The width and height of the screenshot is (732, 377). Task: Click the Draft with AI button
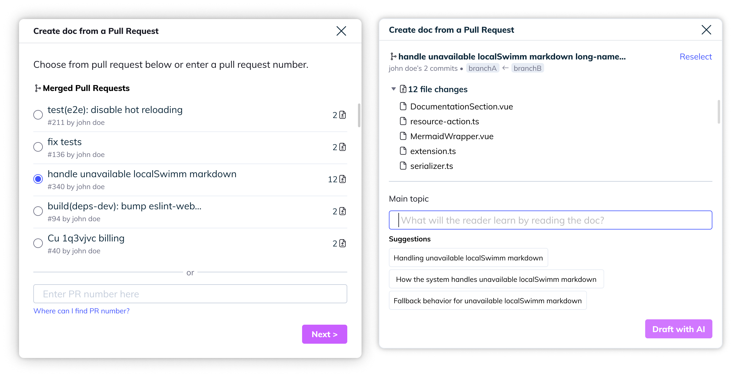pyautogui.click(x=678, y=329)
